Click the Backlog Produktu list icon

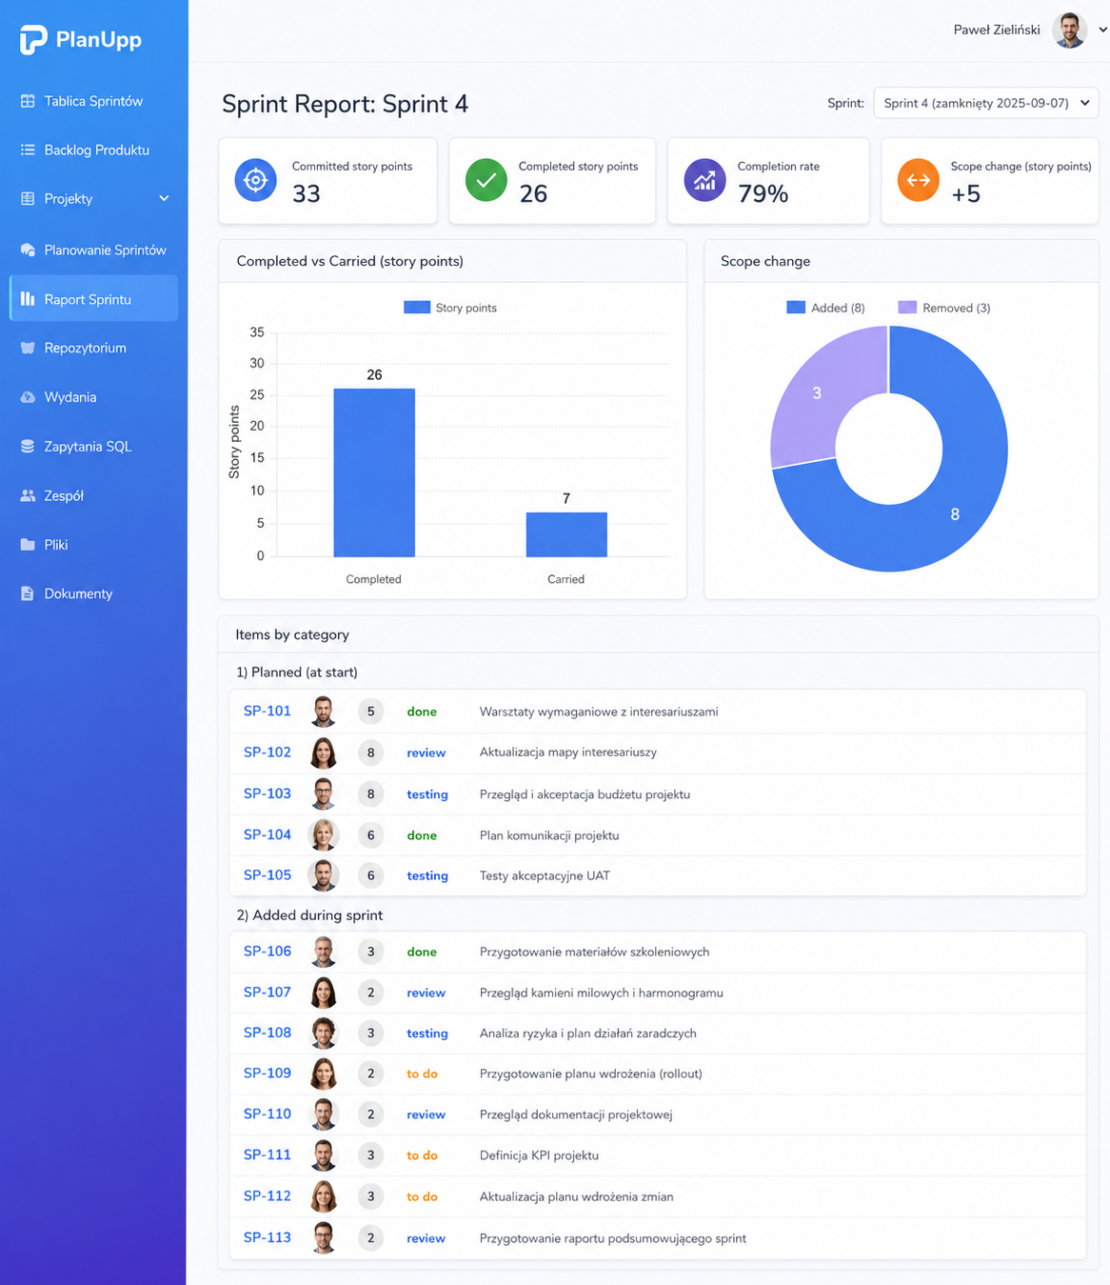tap(28, 150)
